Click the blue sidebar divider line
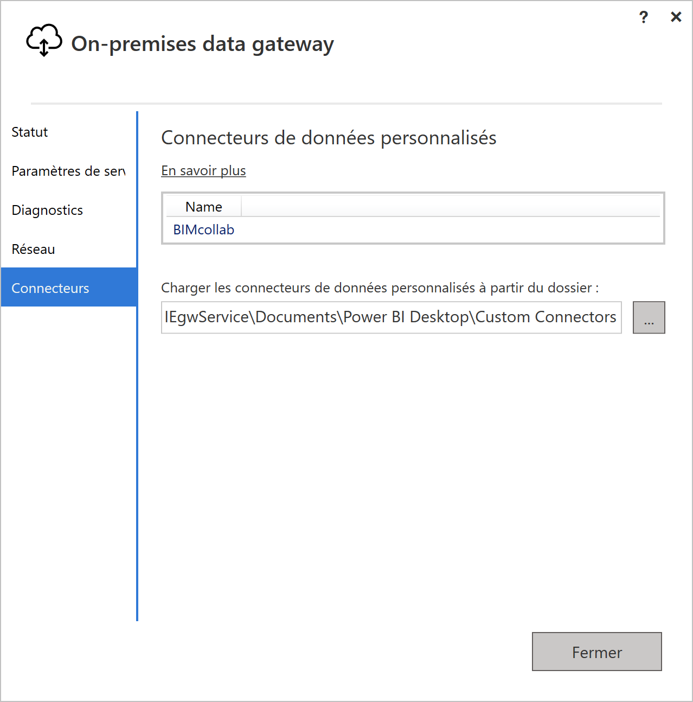The height and width of the screenshot is (702, 693). [137, 366]
